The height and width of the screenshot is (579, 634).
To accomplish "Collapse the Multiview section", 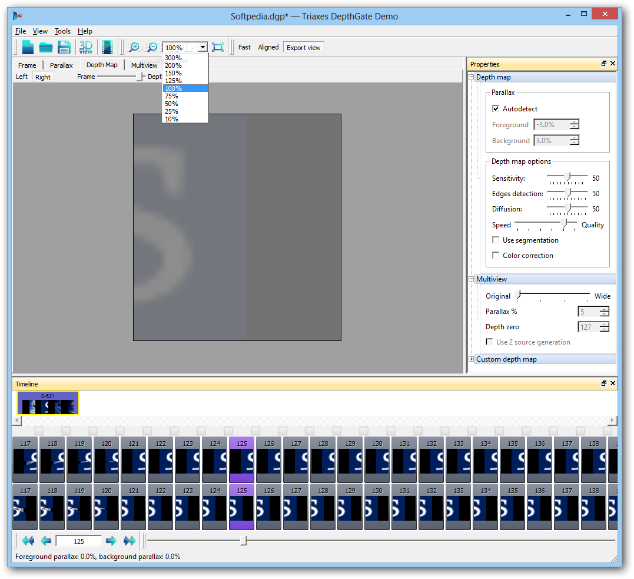I will [x=471, y=279].
